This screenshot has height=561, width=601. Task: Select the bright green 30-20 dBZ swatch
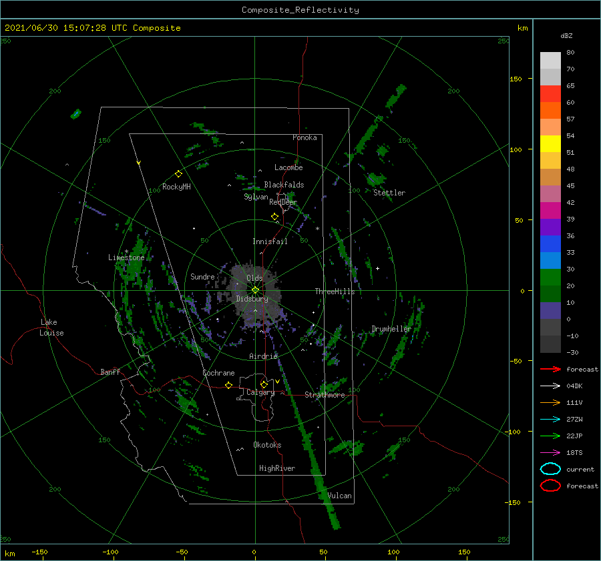550,277
